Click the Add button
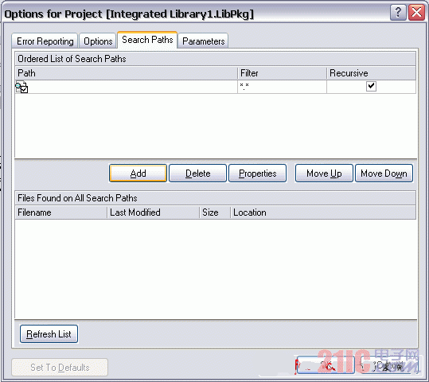 point(138,173)
